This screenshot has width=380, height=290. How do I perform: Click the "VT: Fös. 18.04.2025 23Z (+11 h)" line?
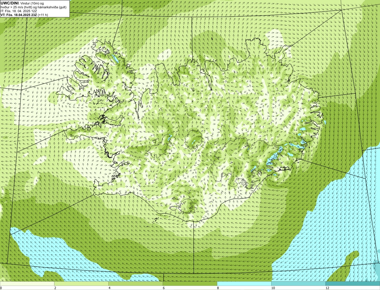click(x=24, y=15)
